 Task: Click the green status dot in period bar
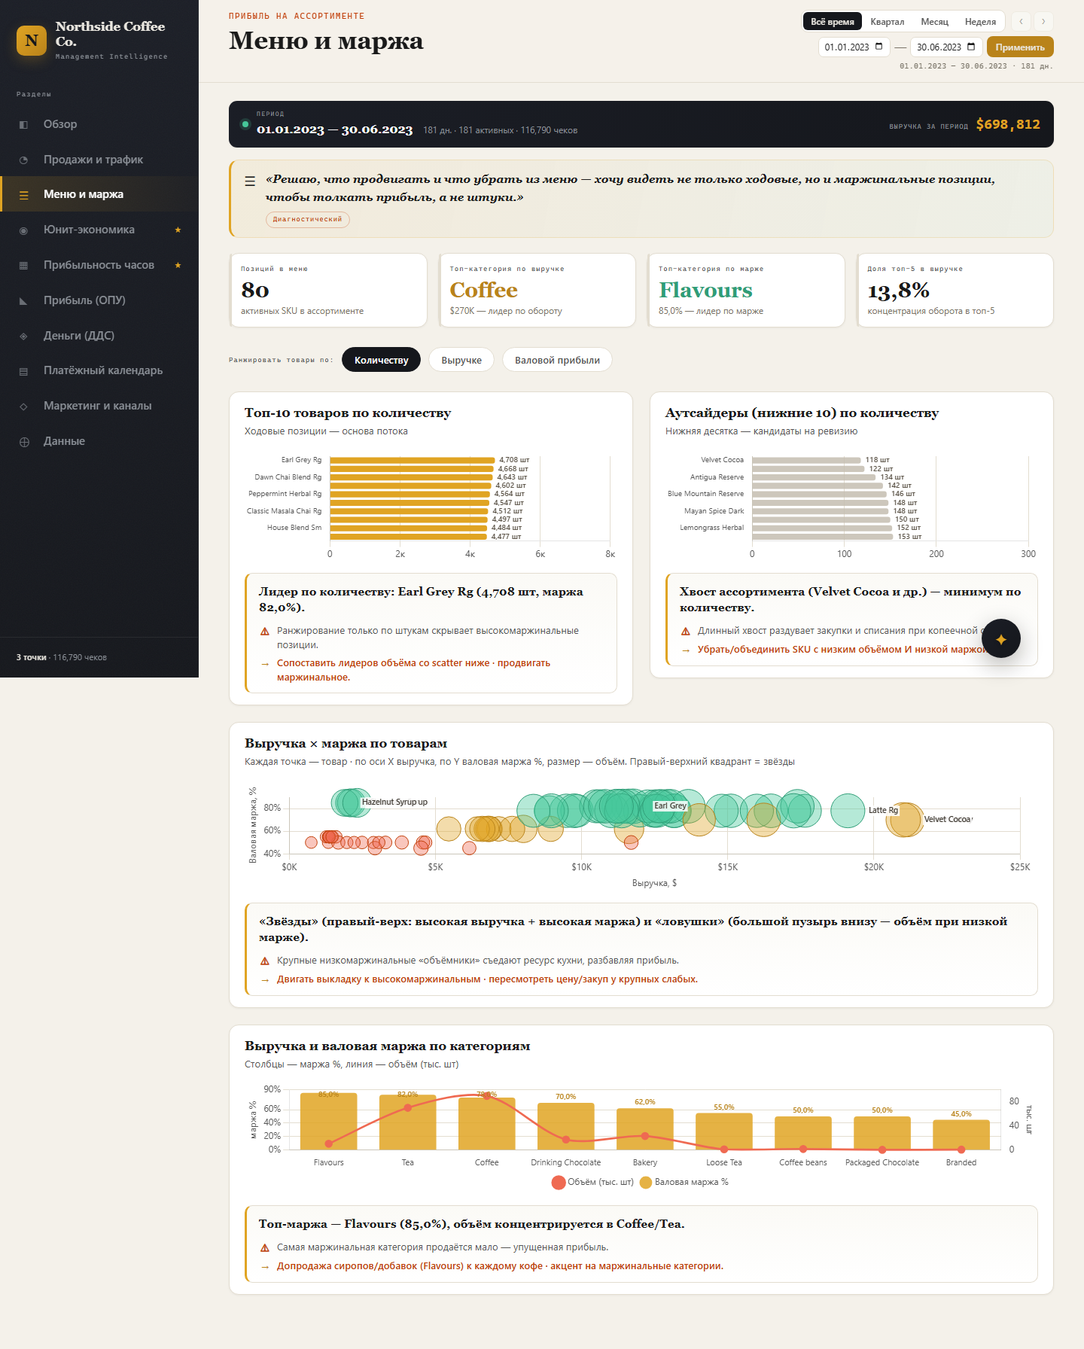[245, 124]
